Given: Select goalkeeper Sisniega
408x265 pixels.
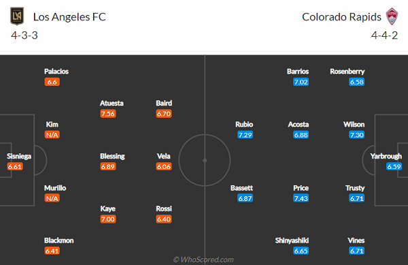Looking at the screenshot, I should click(x=19, y=156).
